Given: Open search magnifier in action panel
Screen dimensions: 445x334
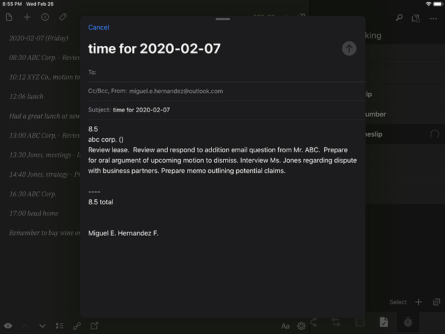Looking at the screenshot, I should [399, 18].
